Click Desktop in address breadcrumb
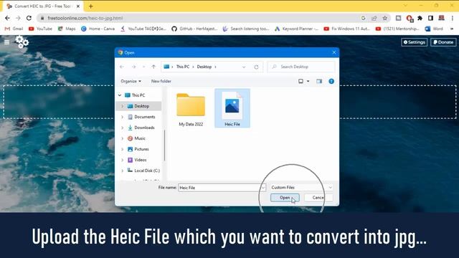This screenshot has width=459, height=258. click(x=204, y=67)
